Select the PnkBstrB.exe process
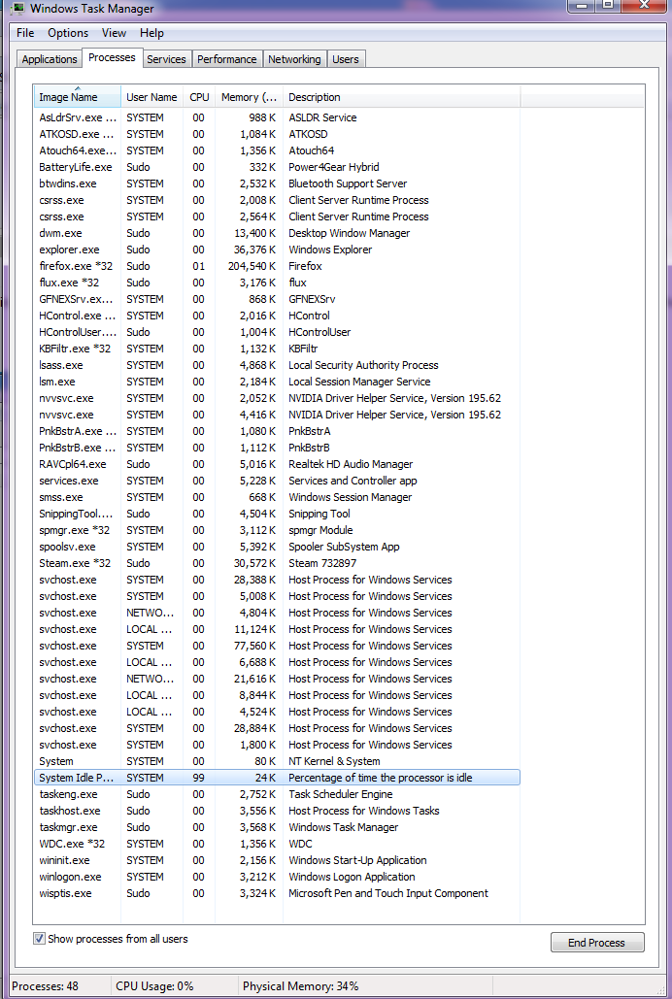The width and height of the screenshot is (672, 999). coord(277,448)
